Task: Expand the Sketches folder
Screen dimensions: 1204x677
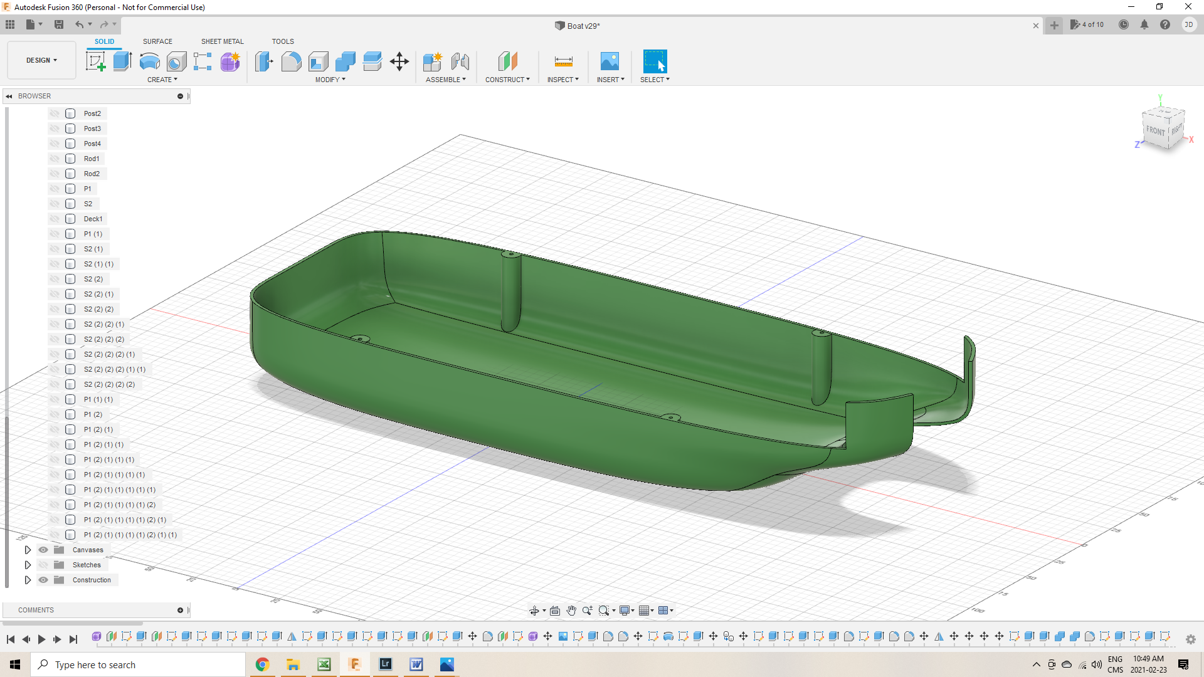Action: coord(28,565)
